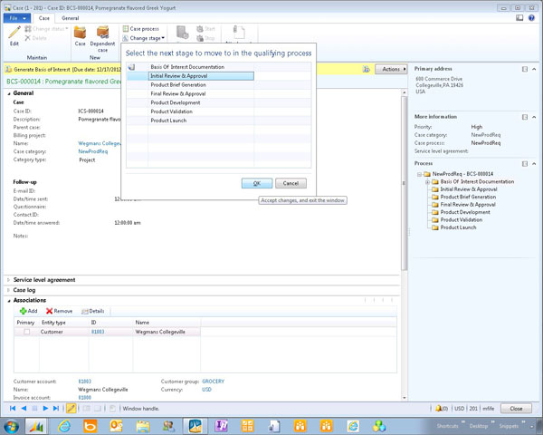Screen dimensions: 543x435
Task: Click OK in the stage dialog
Action: 257,183
